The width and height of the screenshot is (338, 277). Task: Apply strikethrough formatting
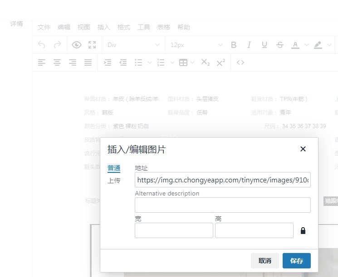279,45
